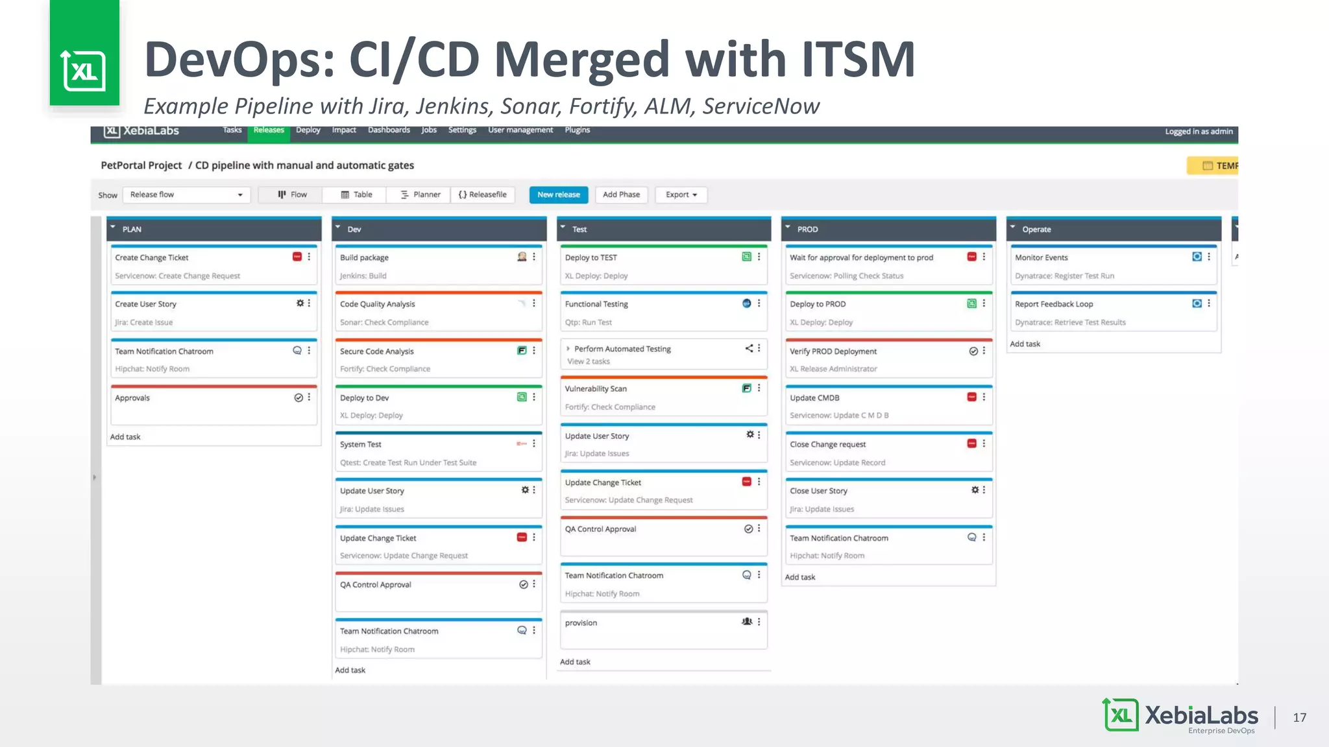Click the New release button
1329x747 pixels.
tap(559, 195)
